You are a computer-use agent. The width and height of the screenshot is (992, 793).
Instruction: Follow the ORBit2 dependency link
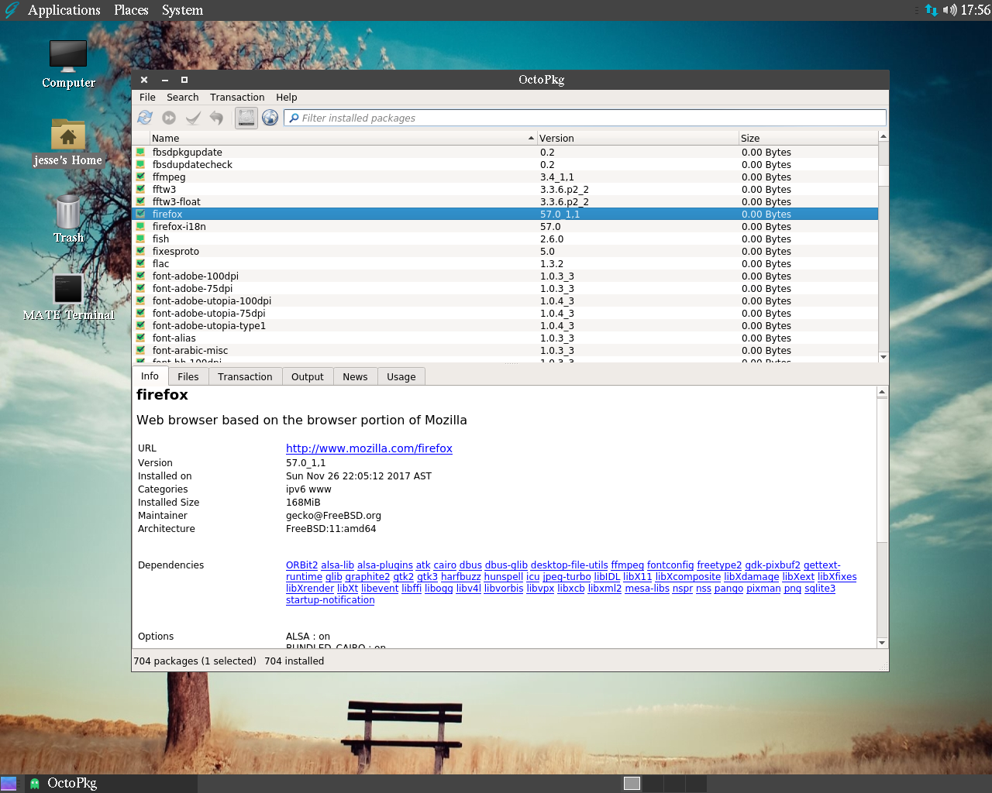(x=301, y=565)
